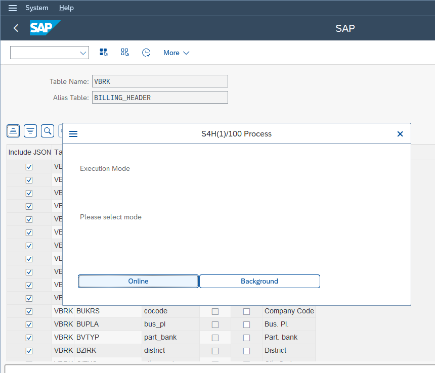Tick the checkbox right after the part_bank alias

[x=215, y=338]
